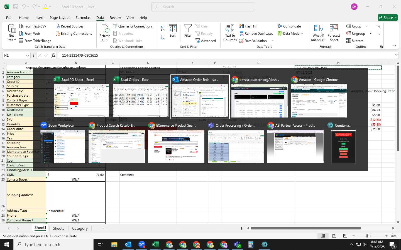
Task: Add a new sheet
Action: [105, 228]
